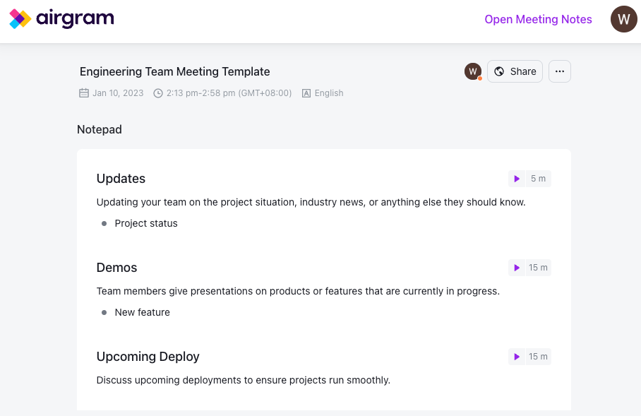Click the Engineering Team Meeting Template title
641x416 pixels.
174,71
